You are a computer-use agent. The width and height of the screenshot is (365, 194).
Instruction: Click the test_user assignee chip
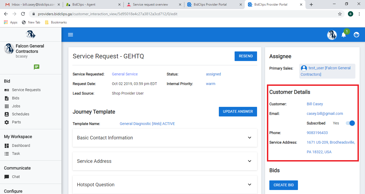[327, 71]
